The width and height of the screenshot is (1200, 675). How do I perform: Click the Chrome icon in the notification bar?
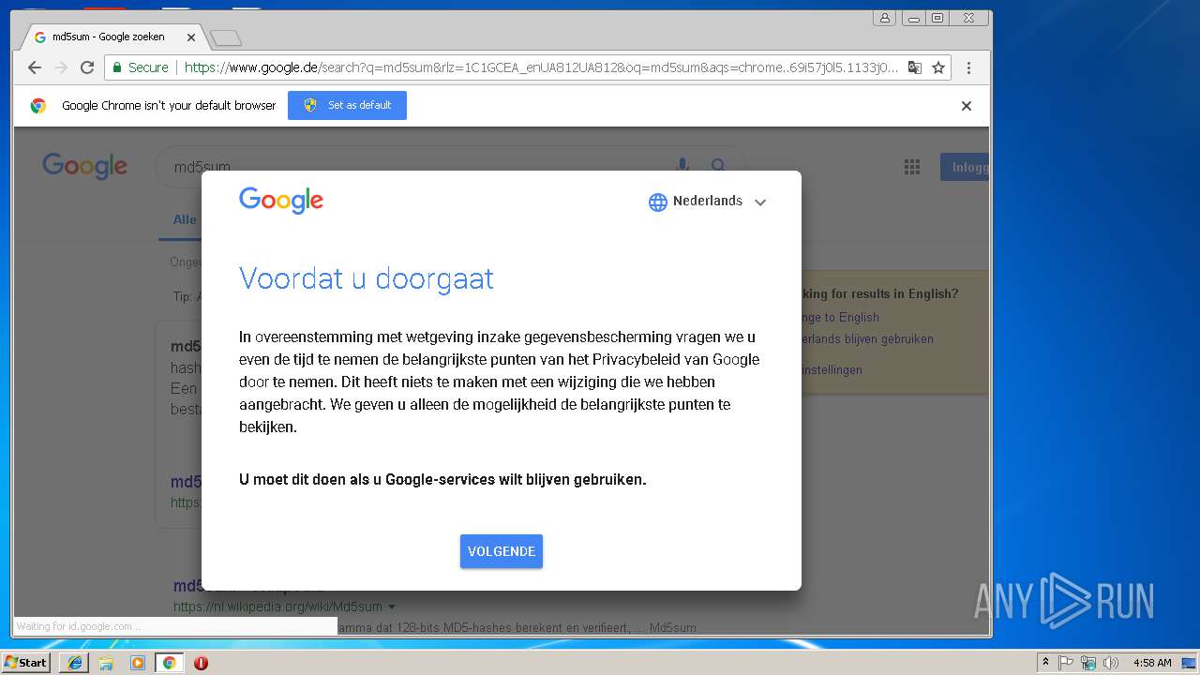pyautogui.click(x=38, y=106)
